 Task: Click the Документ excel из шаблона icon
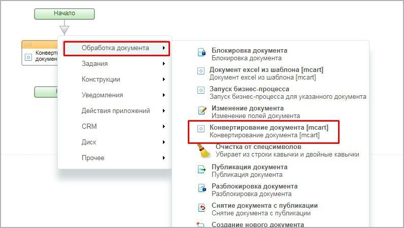tap(200, 71)
